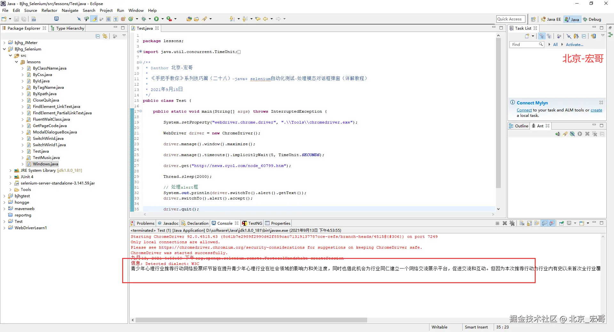This screenshot has height=332, width=614.
Task: Click Add Buildfiles with Search icon in Ant
Action: pos(565,134)
